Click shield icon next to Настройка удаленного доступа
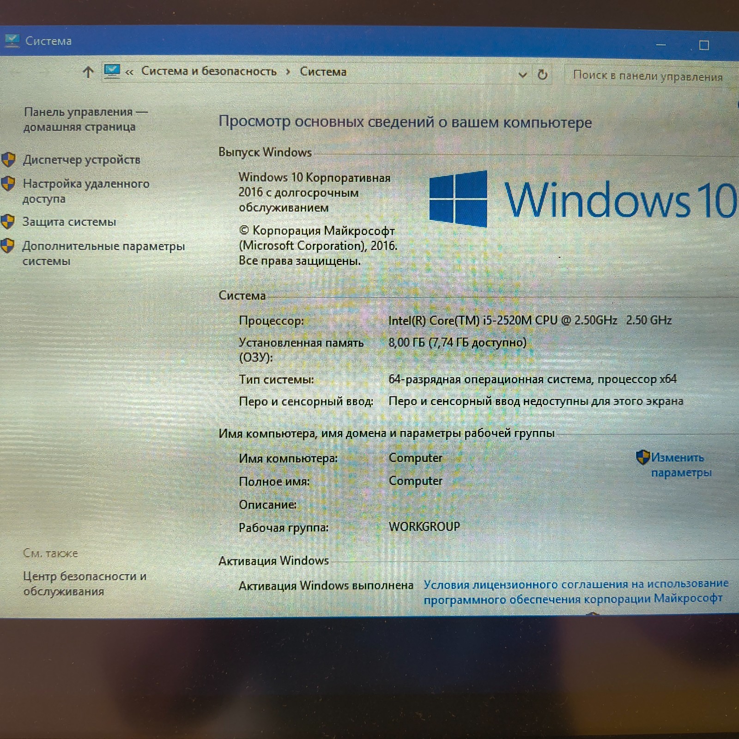The image size is (739, 739). click(8, 183)
